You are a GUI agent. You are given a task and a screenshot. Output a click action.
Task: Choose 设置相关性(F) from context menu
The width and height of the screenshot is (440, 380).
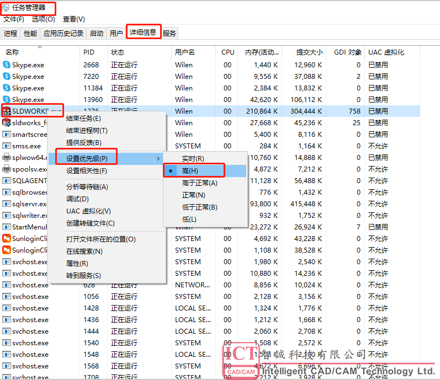pyautogui.click(x=107, y=170)
